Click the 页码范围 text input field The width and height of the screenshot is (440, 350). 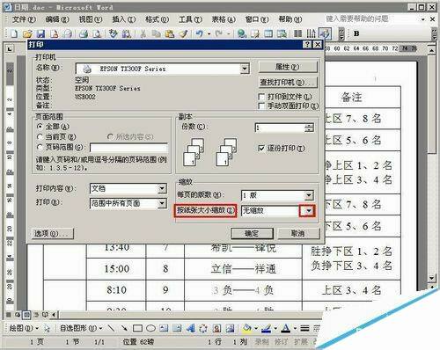(129, 148)
